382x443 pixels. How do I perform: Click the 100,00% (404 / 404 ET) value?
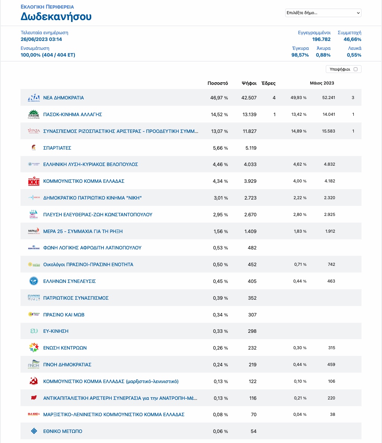(48, 55)
